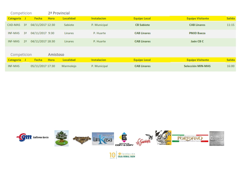Click the J.J checkered flag logo
The width and height of the screenshot is (248, 175).
point(163,138)
